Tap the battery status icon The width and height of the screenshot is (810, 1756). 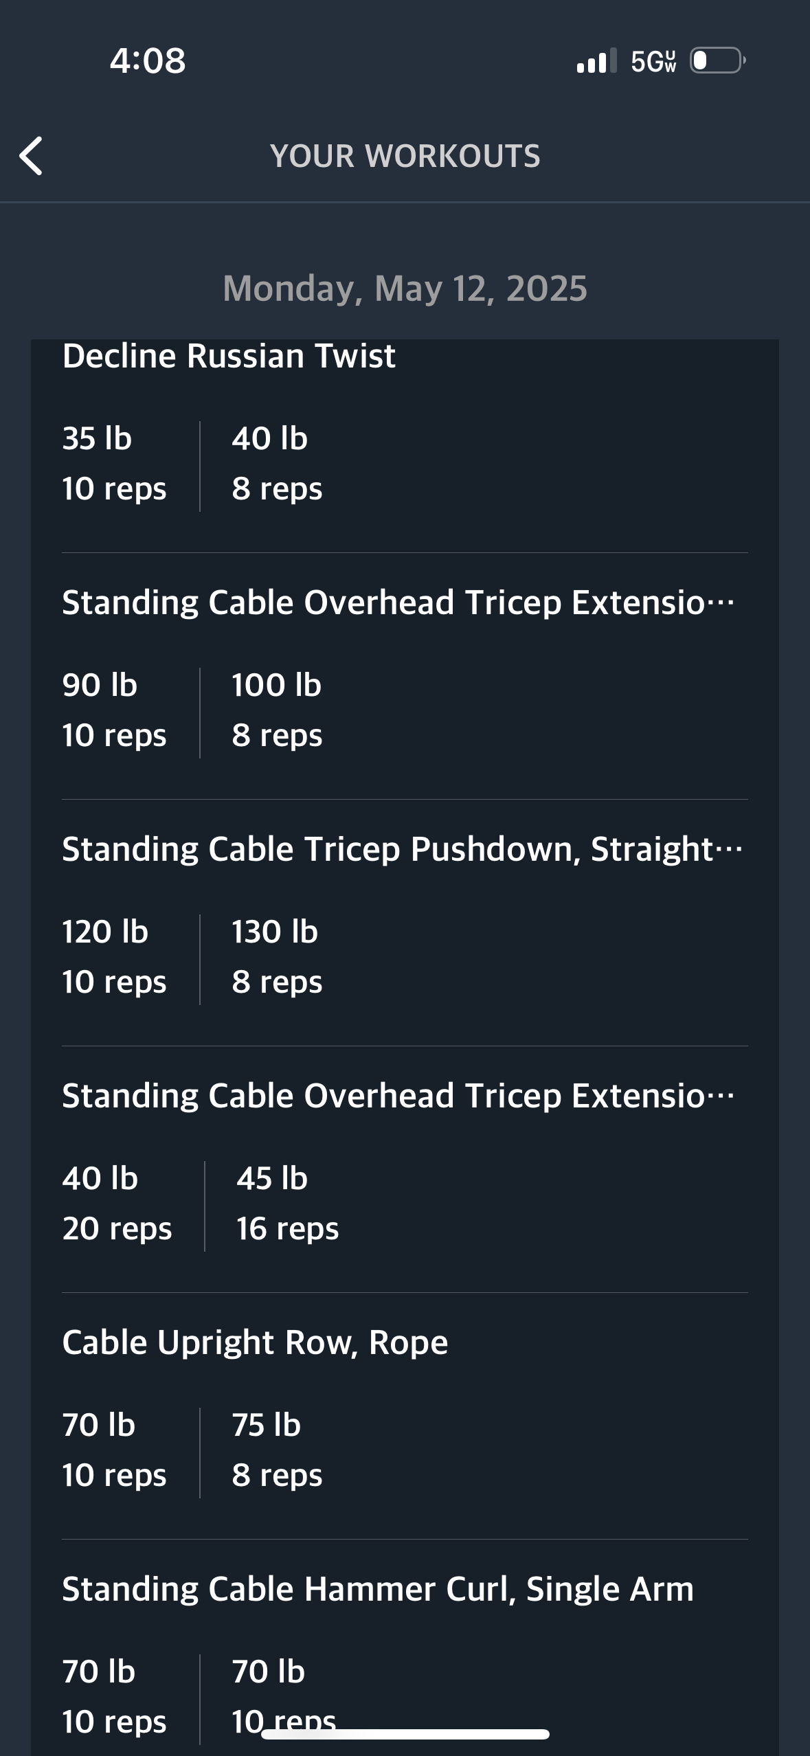pos(717,61)
